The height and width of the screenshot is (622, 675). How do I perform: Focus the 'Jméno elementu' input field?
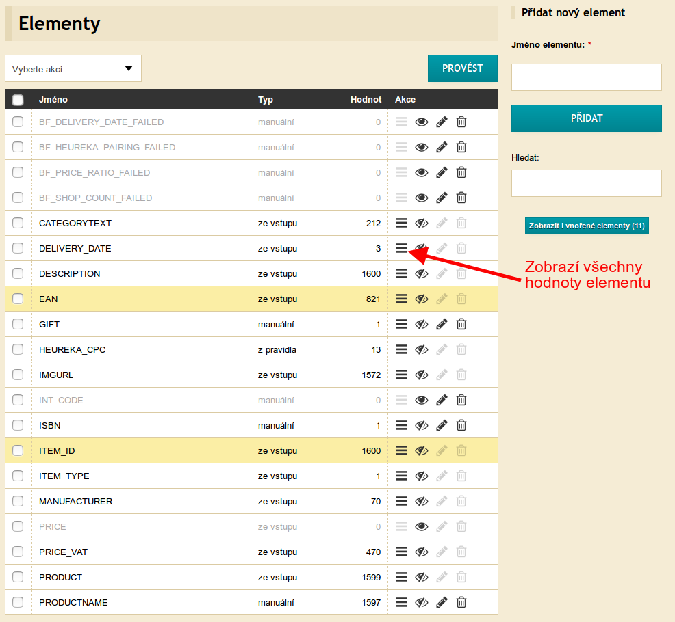click(x=587, y=77)
